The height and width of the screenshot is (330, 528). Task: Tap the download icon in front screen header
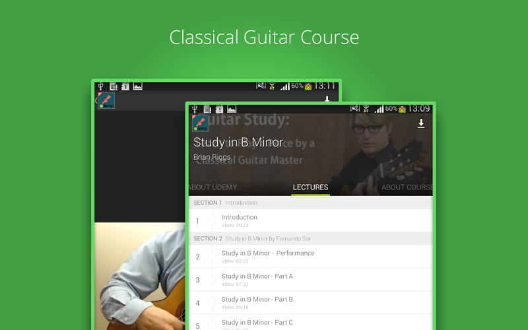(421, 123)
